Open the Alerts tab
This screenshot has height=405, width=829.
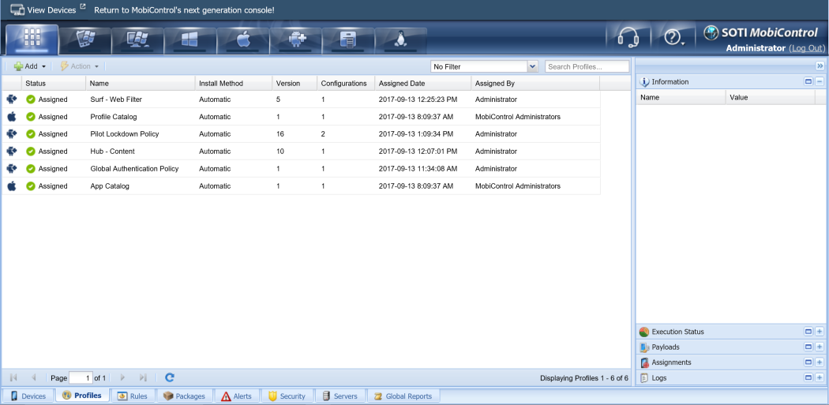[236, 396]
